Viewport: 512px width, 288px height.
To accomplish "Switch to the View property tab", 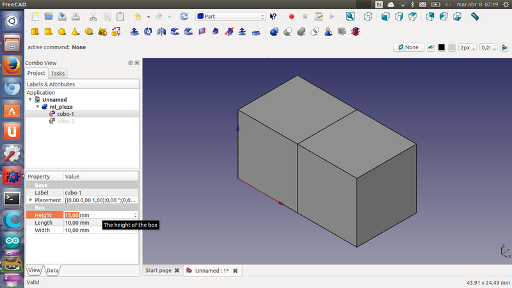I will click(x=34, y=271).
